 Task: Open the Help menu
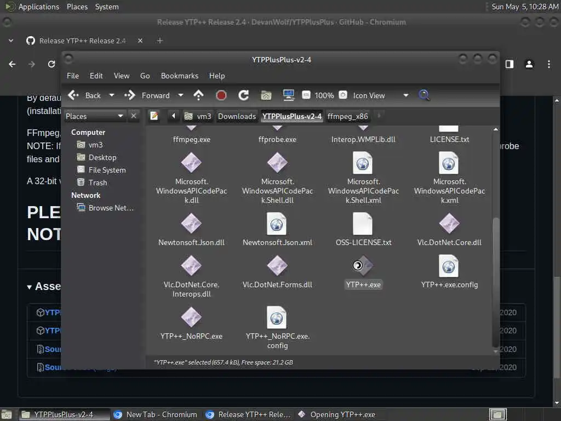pyautogui.click(x=217, y=76)
